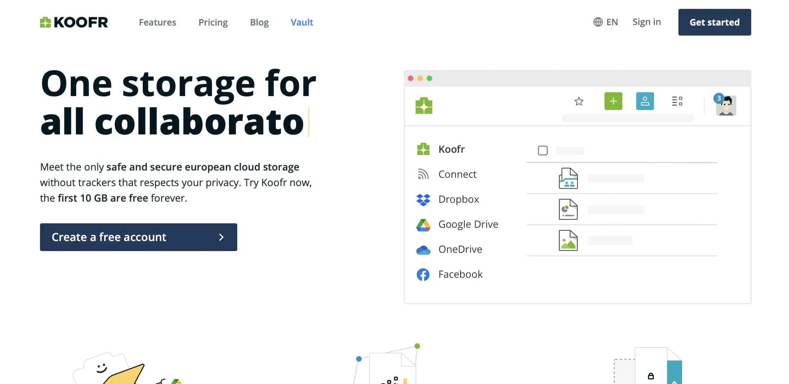Screen dimensions: 789x384
Task: Click the mockup search bar placeholder
Action: pos(628,118)
